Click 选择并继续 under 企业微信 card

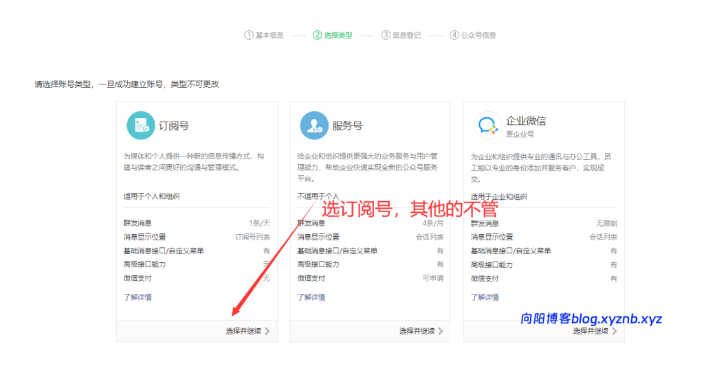591,331
